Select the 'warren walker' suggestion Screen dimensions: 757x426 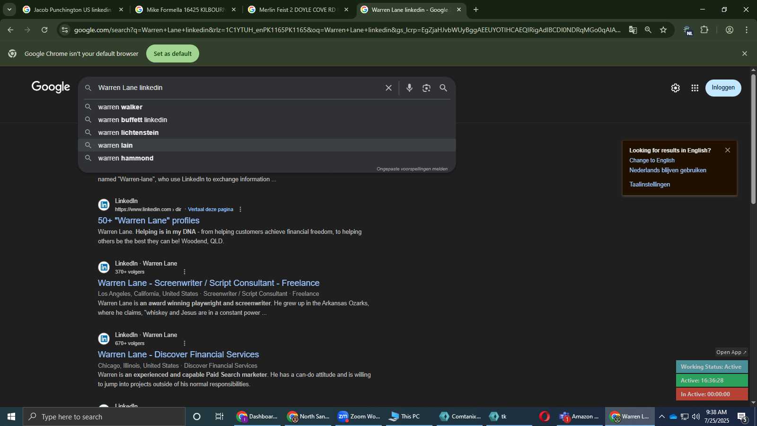coord(267,107)
